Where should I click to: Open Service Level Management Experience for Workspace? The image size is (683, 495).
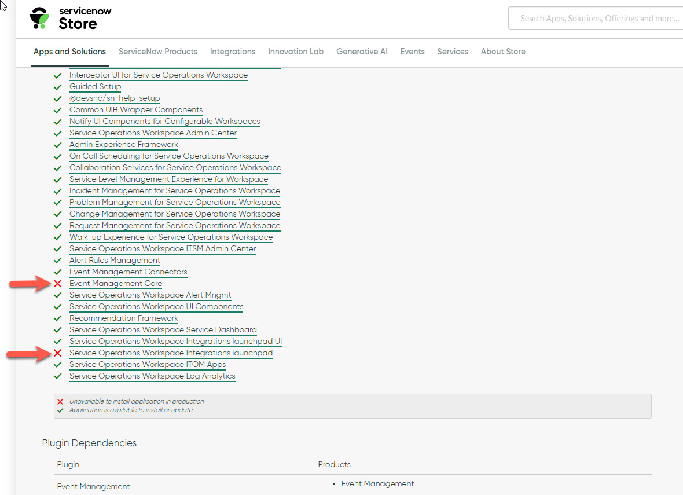tap(168, 179)
